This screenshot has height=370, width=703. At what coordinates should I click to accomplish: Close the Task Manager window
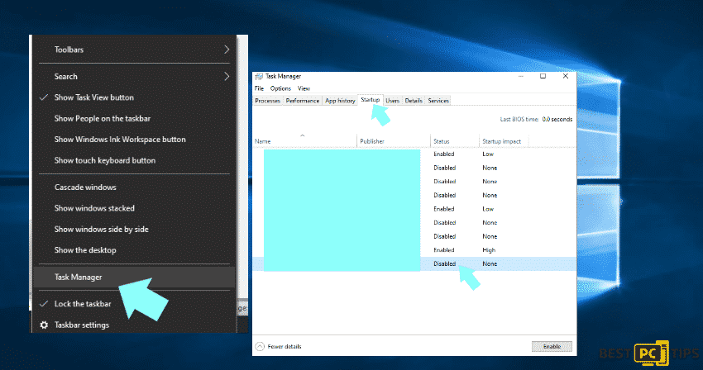point(566,76)
